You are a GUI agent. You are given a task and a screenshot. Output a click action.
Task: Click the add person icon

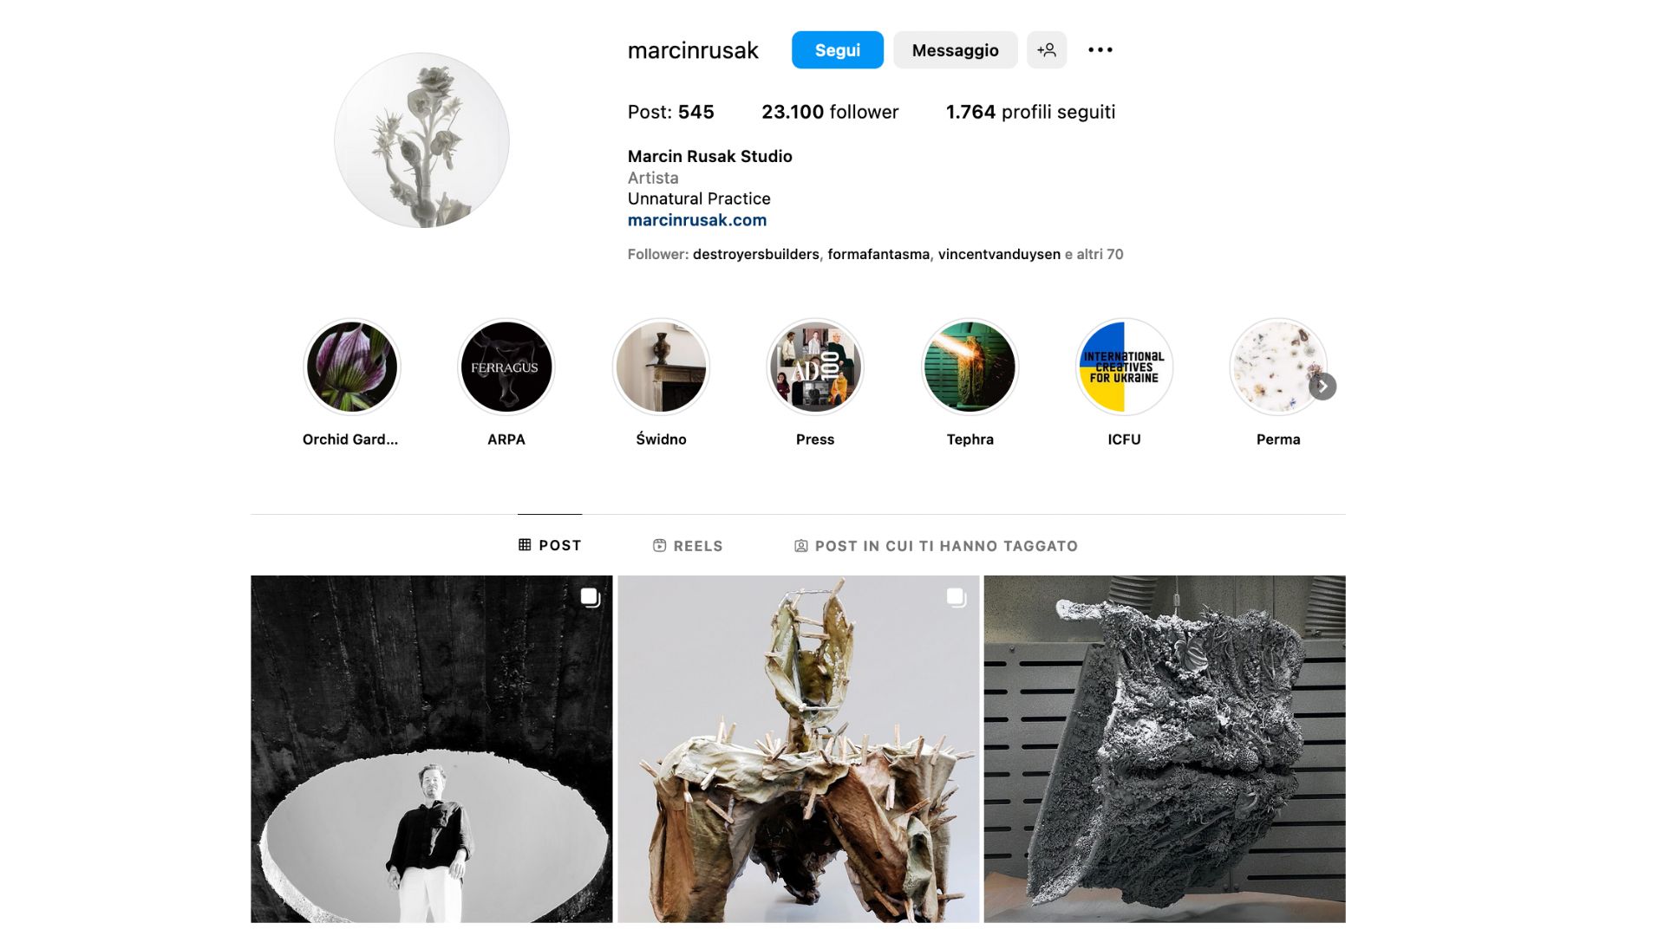1045,49
